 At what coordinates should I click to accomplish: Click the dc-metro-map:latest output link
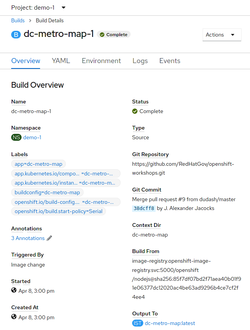[x=170, y=323]
